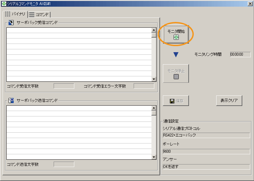Click the ボーレート 9600 field
The image size is (254, 181).
[206, 151]
